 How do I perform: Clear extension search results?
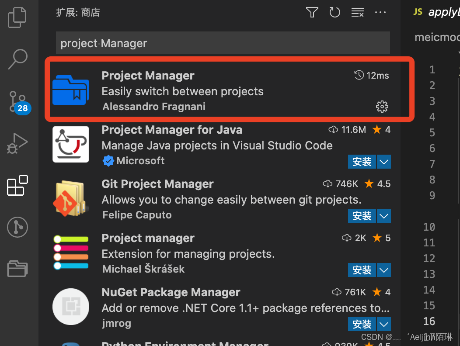coord(358,12)
